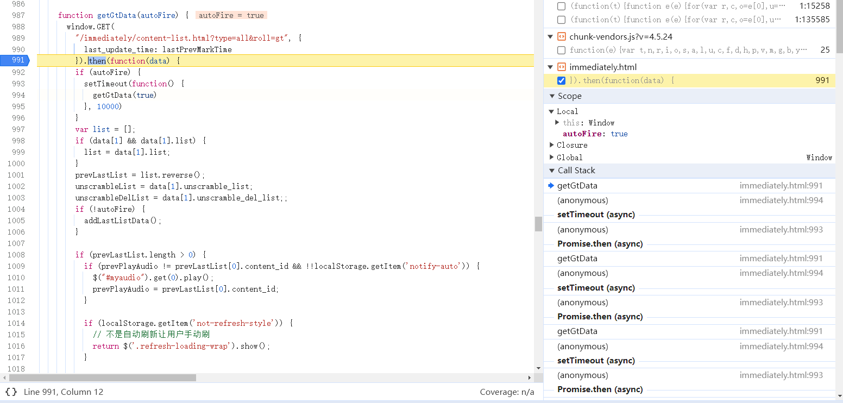The height and width of the screenshot is (403, 843).
Task: Disable the checked breakpoint at line 991
Action: click(x=562, y=80)
